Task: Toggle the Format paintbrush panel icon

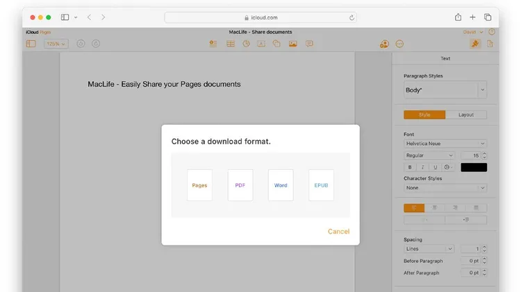Action: (x=475, y=44)
